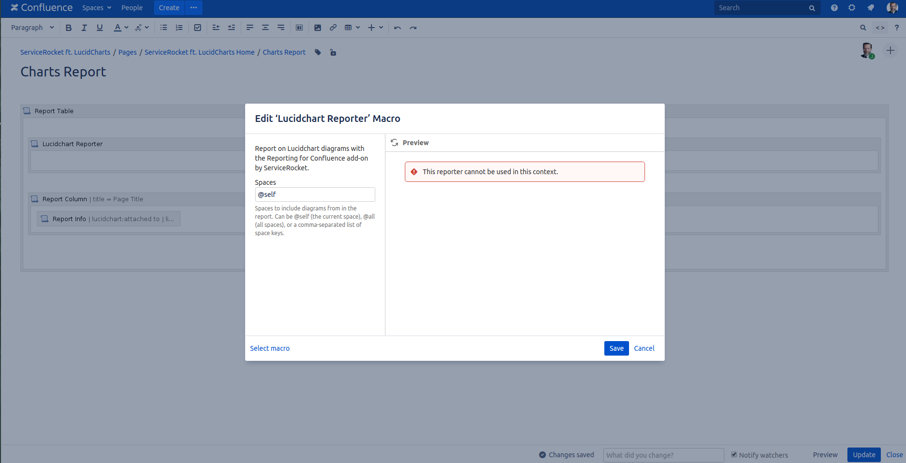Toggle italic formatting in editor toolbar

click(84, 28)
